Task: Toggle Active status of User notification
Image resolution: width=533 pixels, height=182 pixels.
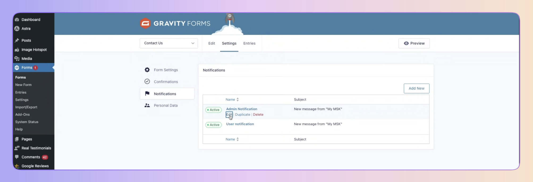Action: click(213, 125)
